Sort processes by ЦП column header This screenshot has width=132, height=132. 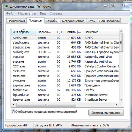(x=59, y=32)
